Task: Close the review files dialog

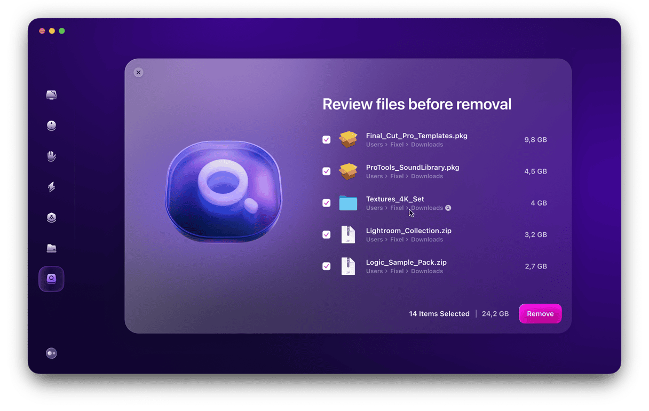Action: tap(138, 72)
